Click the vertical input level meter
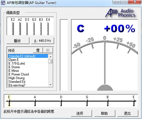This screenshot has height=119, width=142. click(64, 55)
